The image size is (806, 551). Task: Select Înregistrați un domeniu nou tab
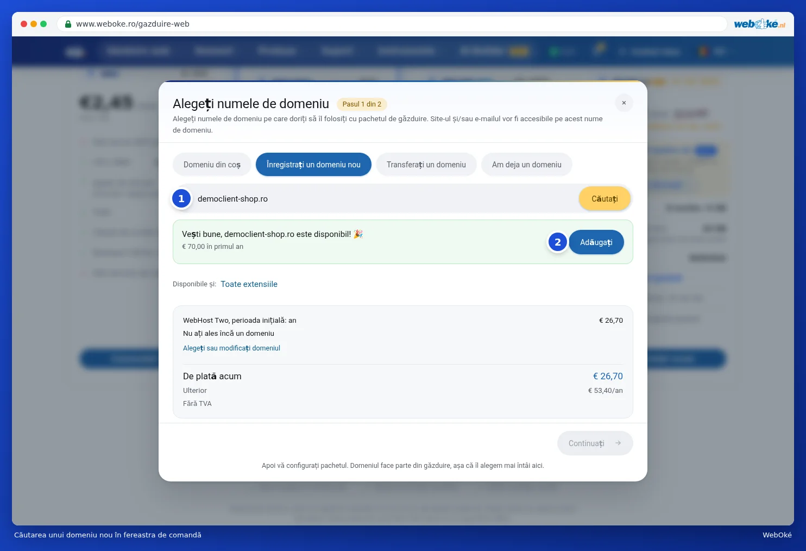tap(313, 165)
